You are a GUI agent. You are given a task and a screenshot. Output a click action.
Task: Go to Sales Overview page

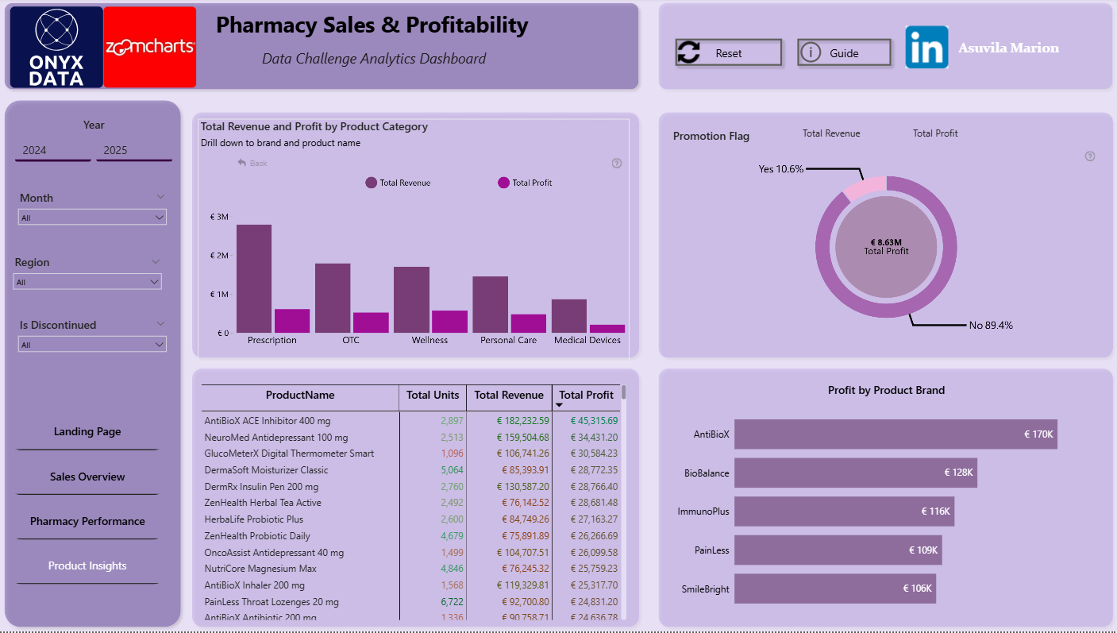click(87, 477)
